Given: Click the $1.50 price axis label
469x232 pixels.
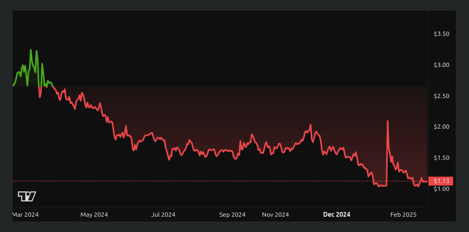Looking at the screenshot, I should [x=442, y=158].
